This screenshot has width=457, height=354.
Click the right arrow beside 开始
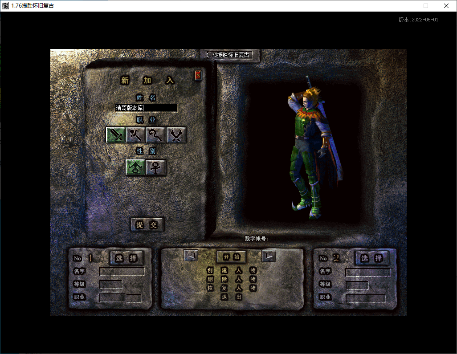click(269, 256)
